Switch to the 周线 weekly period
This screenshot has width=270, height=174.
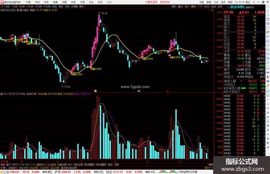pos(61,6)
